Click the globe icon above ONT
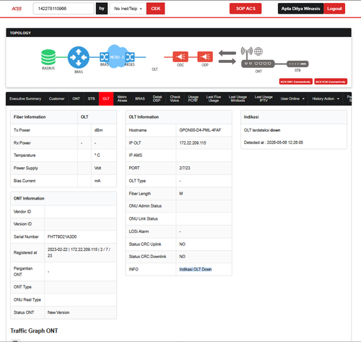The width and height of the screenshot is (361, 342). coord(258,51)
